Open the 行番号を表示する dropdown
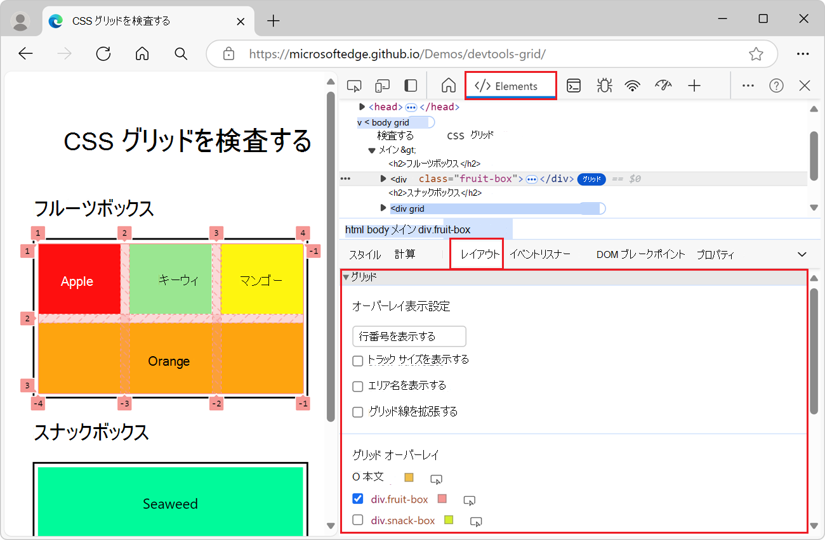 click(409, 336)
